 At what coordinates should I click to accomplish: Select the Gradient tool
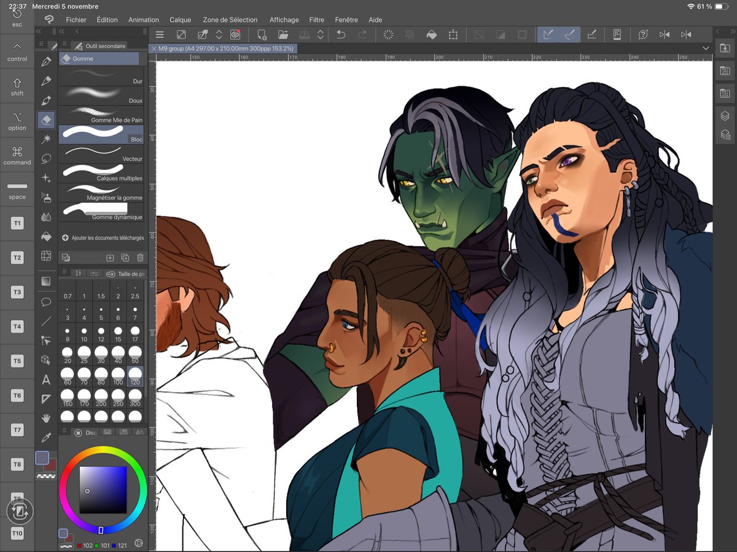[x=46, y=281]
